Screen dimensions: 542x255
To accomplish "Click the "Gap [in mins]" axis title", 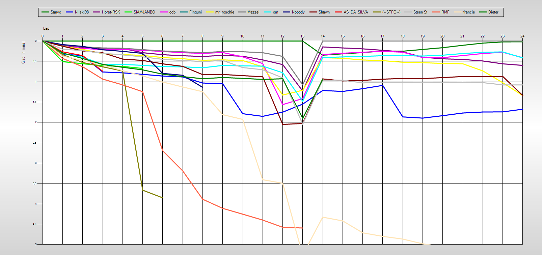I will pyautogui.click(x=23, y=53).
